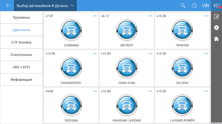Open settings with the gear icon
Viewport: 222px width, 124px height.
[x=217, y=27]
